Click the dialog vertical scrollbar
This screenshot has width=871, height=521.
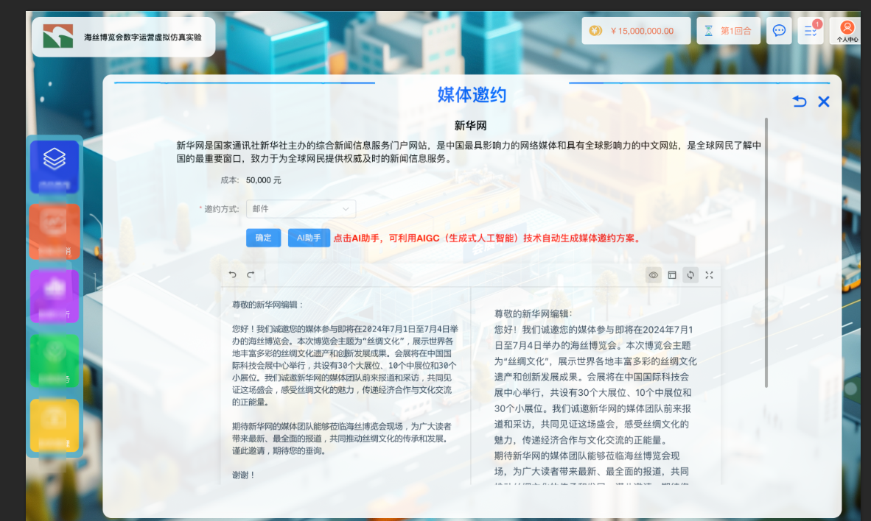click(x=766, y=252)
